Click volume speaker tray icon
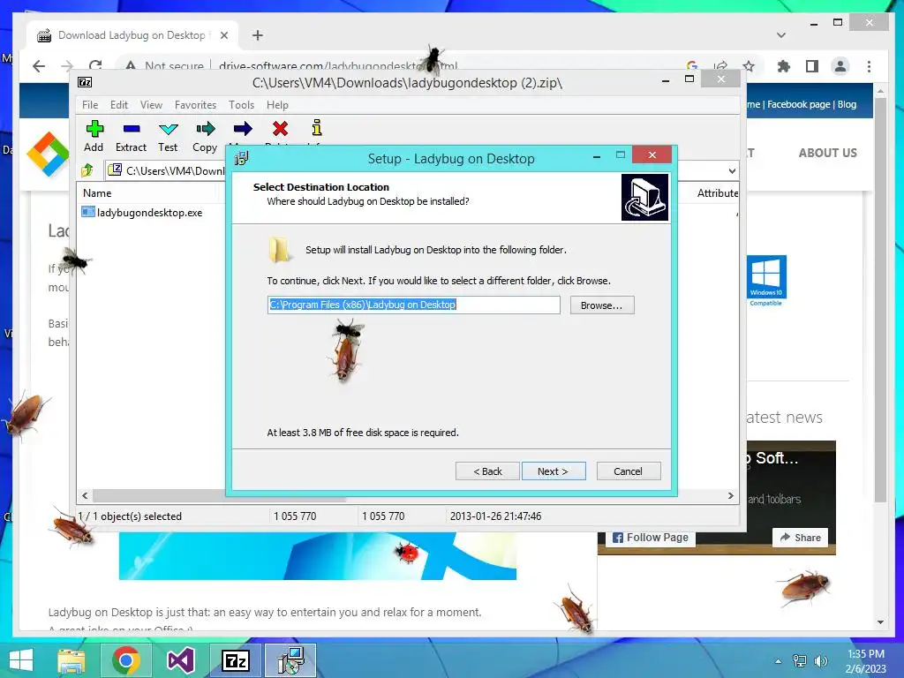The height and width of the screenshot is (678, 904). coord(820,661)
